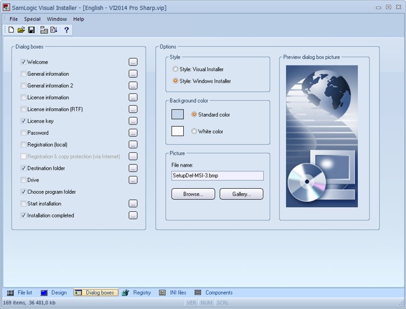This screenshot has height=309, width=406.
Task: Open settings button for License information
Action: pyautogui.click(x=133, y=97)
